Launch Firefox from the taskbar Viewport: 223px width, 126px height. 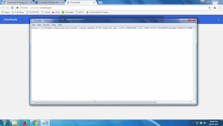coord(25,123)
